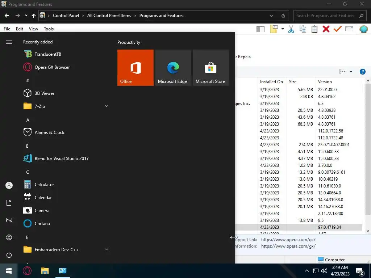Open Documents from Start sidebar

[9, 203]
